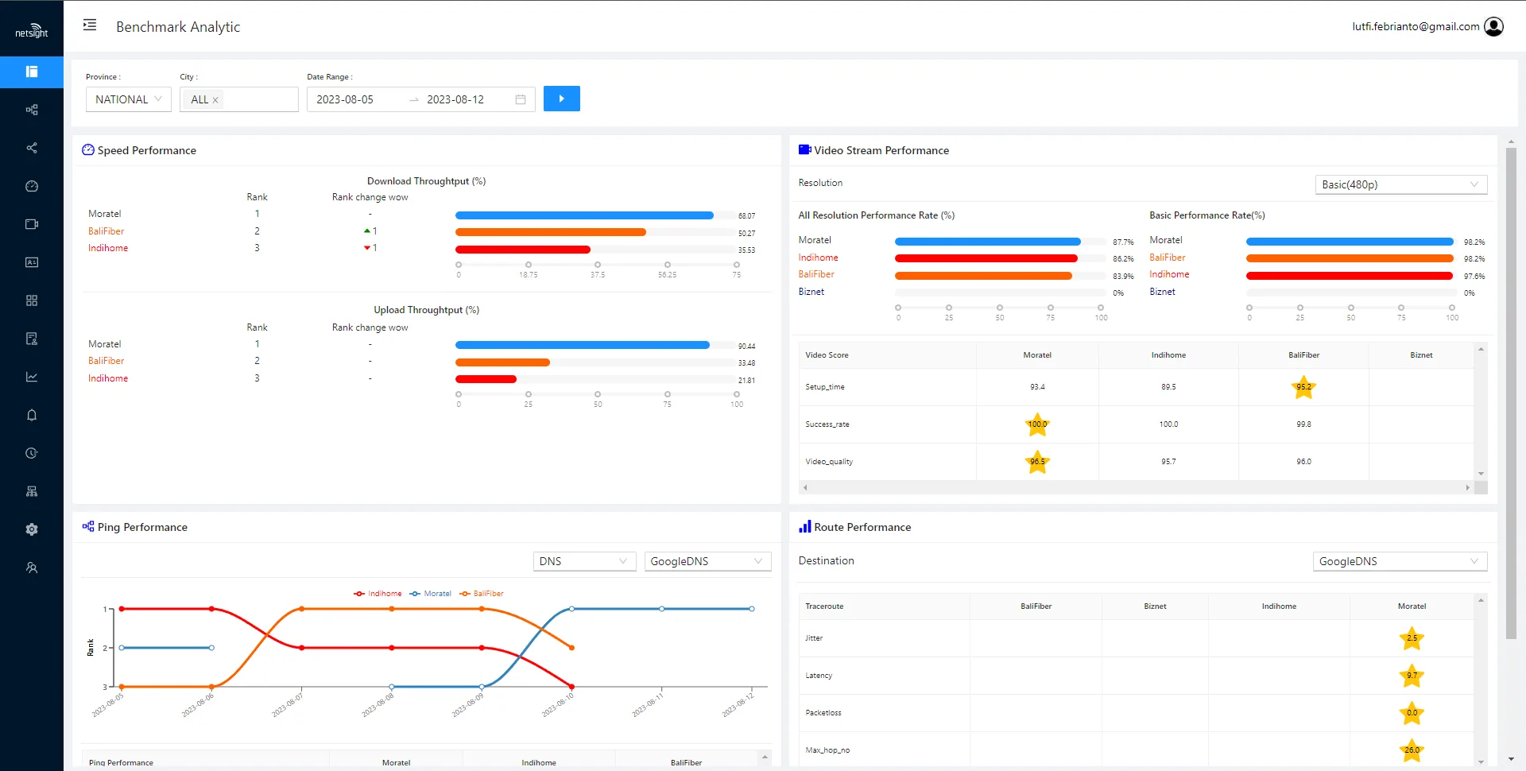Click the user avatar icon
The image size is (1526, 771).
1494,27
